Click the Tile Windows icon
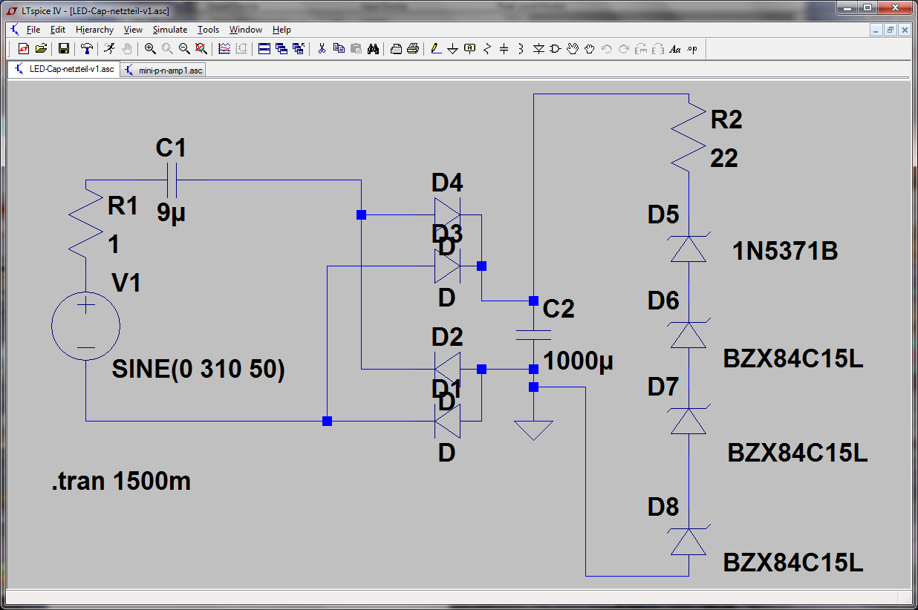Viewport: 918px width, 610px height. click(x=264, y=49)
